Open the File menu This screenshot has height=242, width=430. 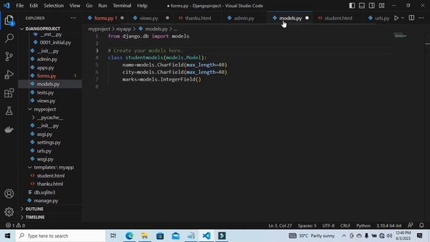[x=19, y=5]
